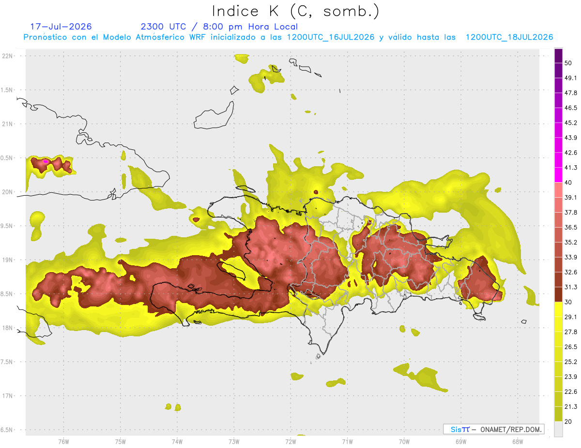Screen dimensions: 581x448
Task: Click the colorbar label '40'
Action: 568,183
